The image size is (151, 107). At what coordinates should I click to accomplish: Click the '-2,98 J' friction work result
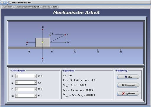[82, 85]
